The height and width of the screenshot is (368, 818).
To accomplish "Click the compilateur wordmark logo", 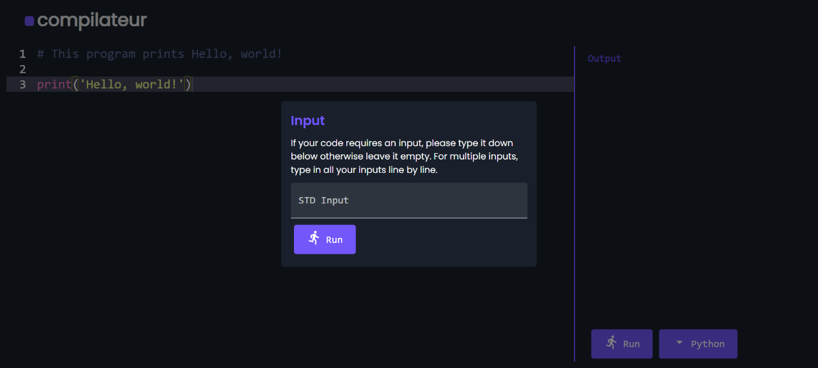I will pos(91,20).
